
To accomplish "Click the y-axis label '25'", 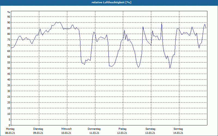I will pyautogui.click(x=9, y=97).
